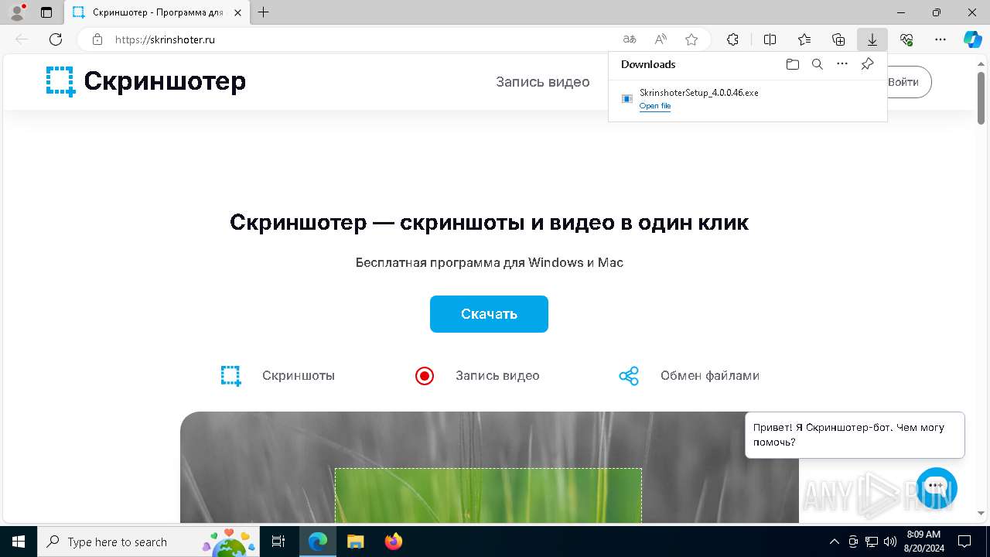Viewport: 990px width, 557px height.
Task: Search downloads with magnifier icon
Action: 817,64
